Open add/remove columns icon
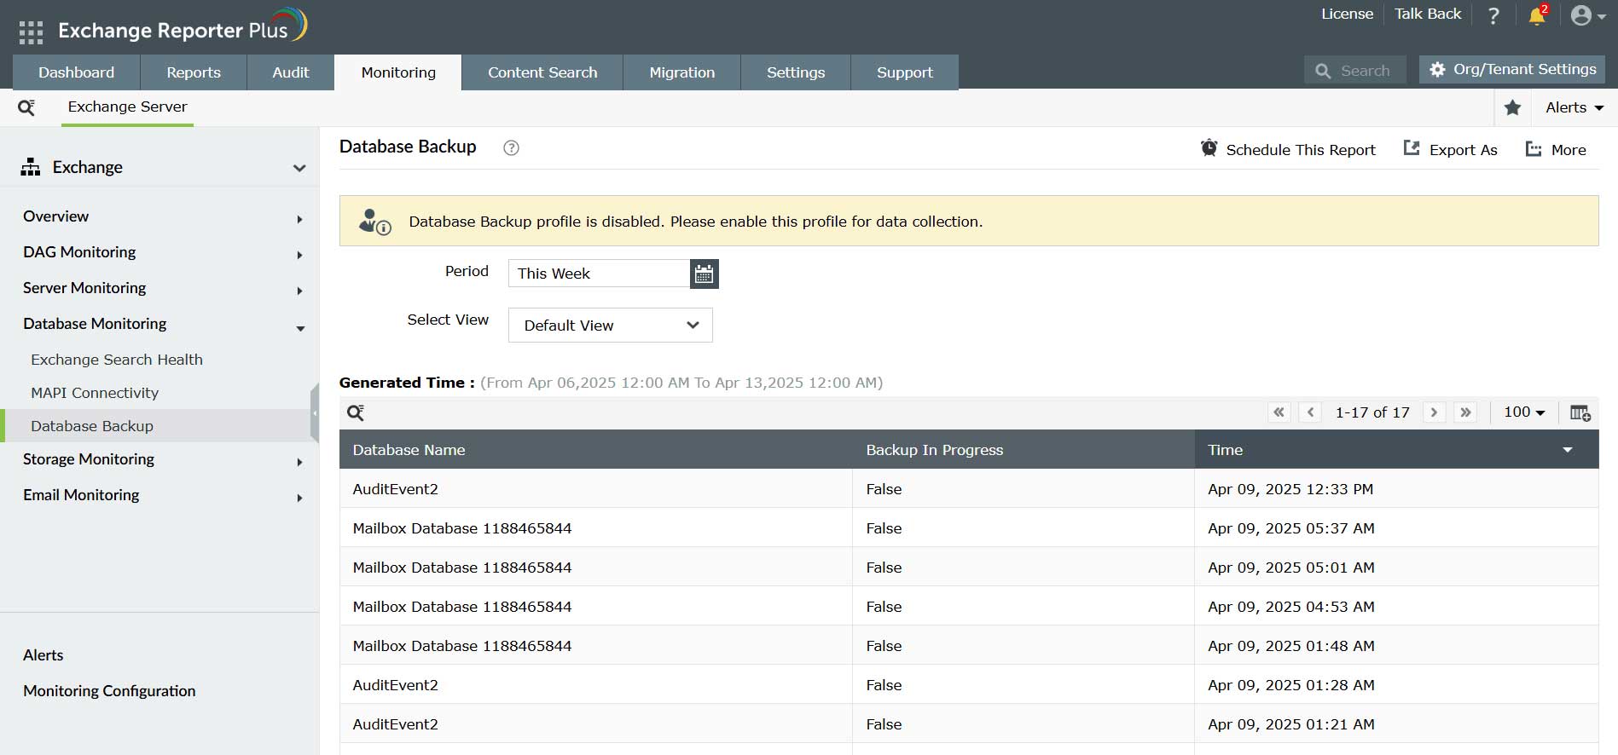1618x755 pixels. pos(1580,412)
